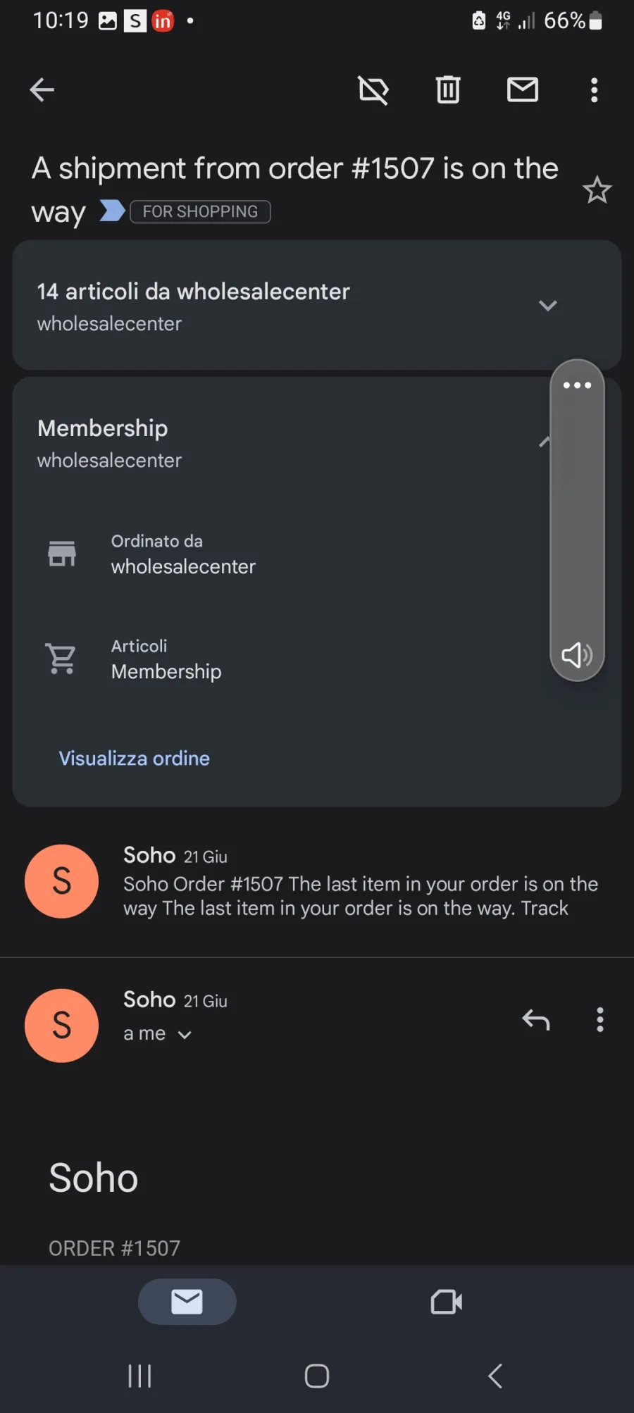Star this shipment email
Viewport: 634px width, 1413px height.
[597, 189]
